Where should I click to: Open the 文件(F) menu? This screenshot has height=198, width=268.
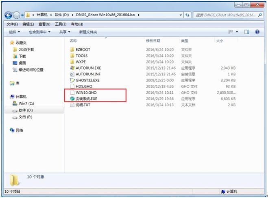[x=13, y=24]
